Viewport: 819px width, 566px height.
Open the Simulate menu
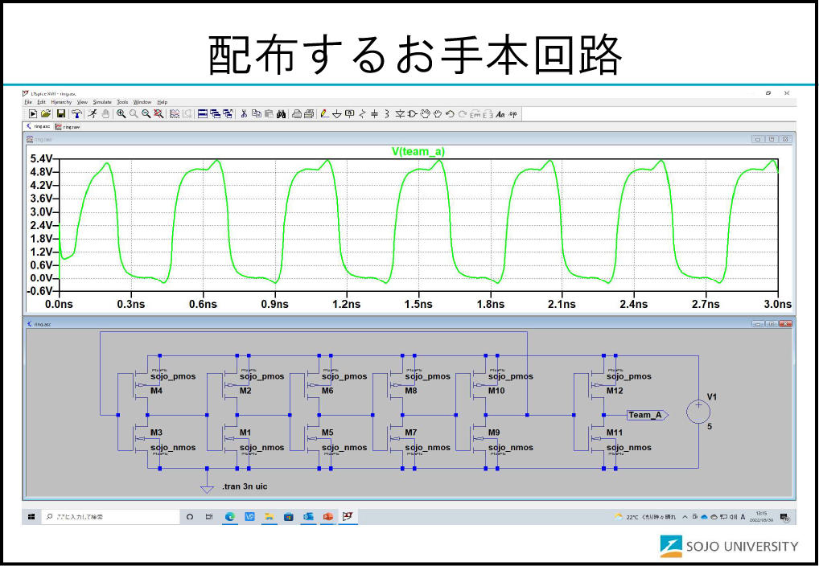pos(102,102)
